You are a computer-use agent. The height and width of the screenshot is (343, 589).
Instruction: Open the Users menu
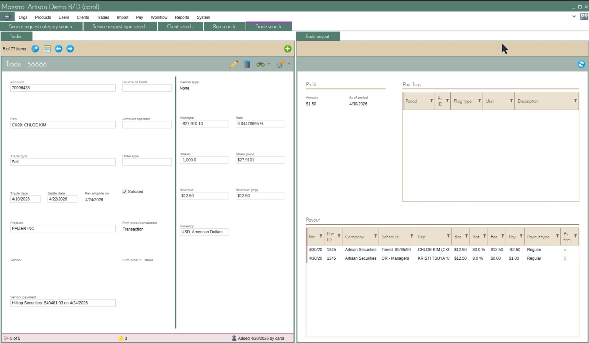coord(64,17)
